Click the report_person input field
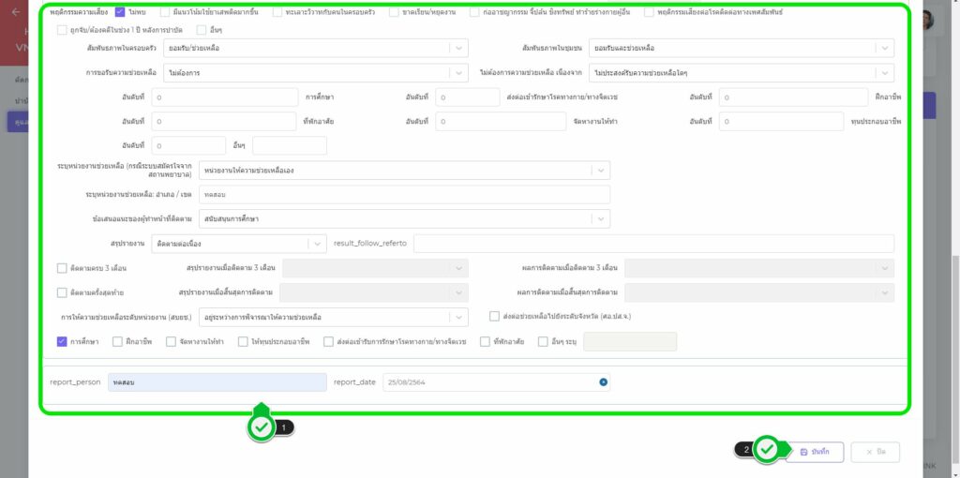This screenshot has height=478, width=960. point(217,381)
